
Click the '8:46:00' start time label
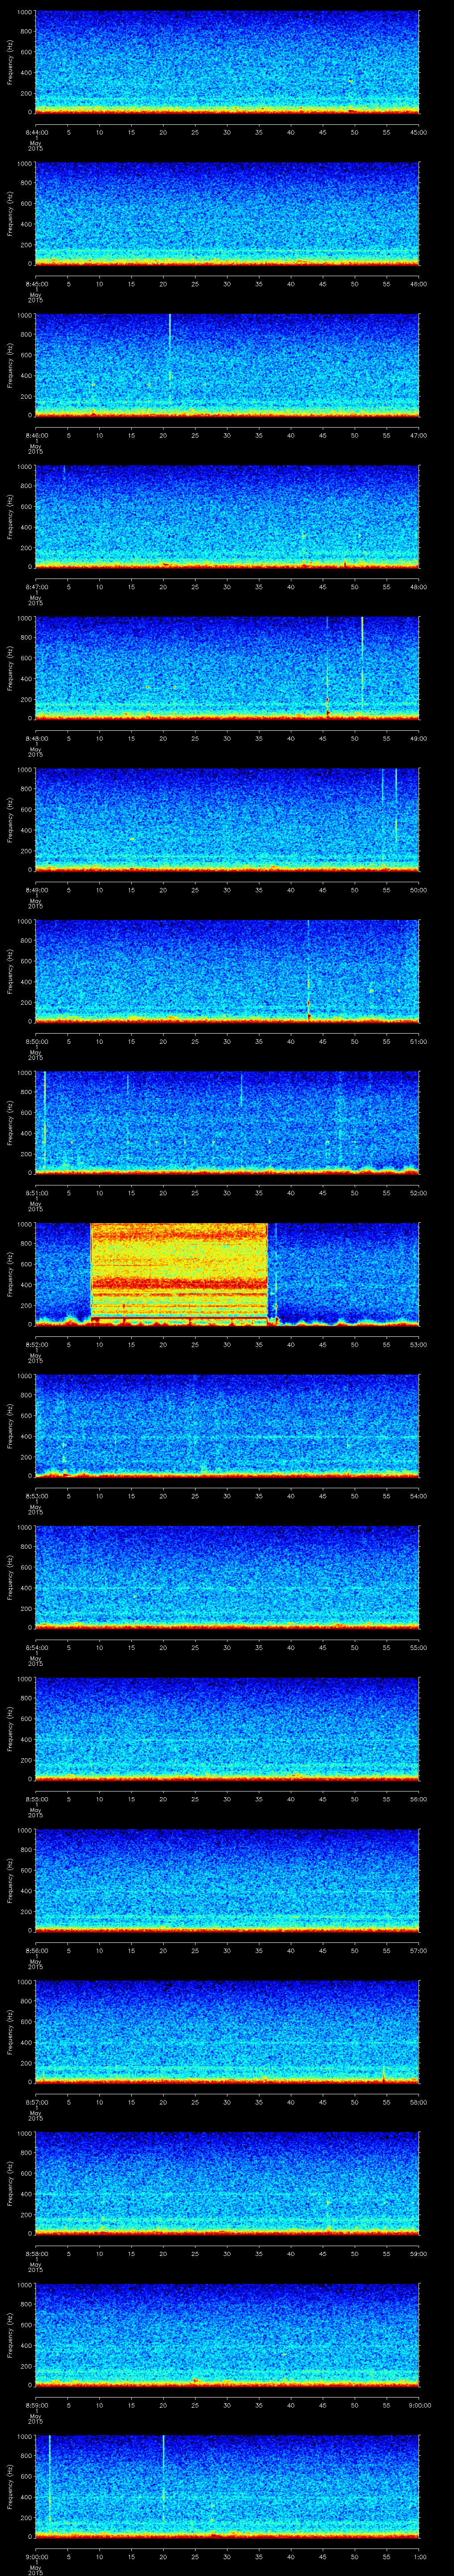point(36,435)
